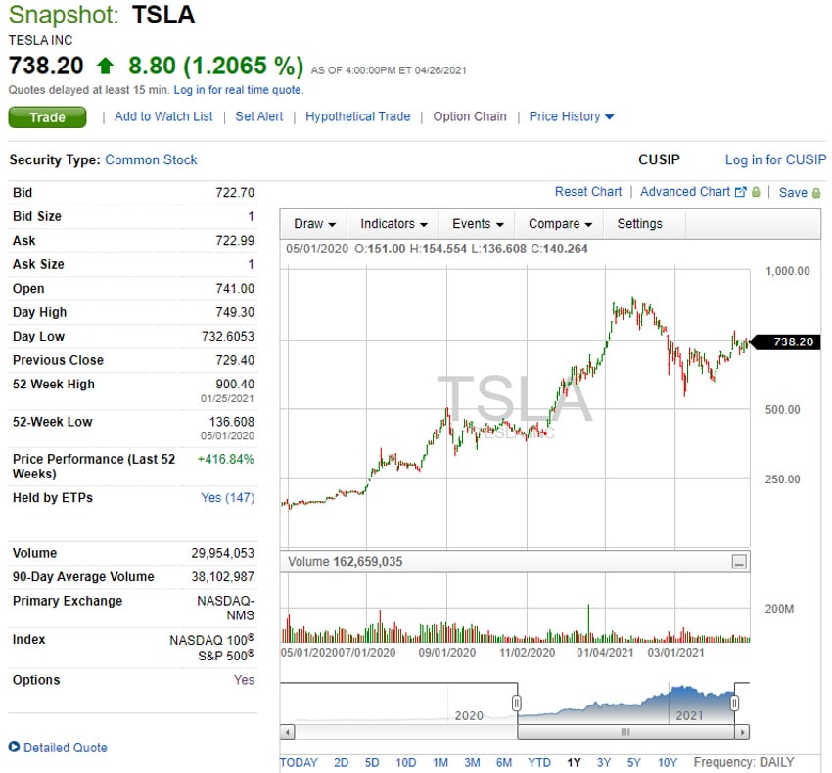This screenshot has width=832, height=773.
Task: Select the 1Y time range
Action: (x=574, y=763)
